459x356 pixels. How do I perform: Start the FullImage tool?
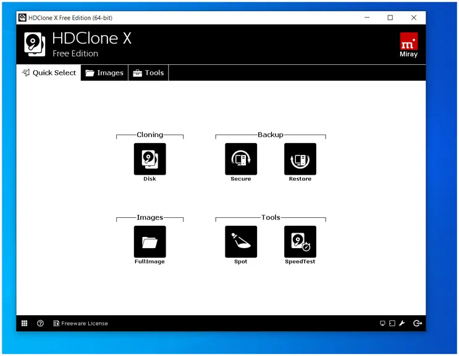click(x=150, y=242)
